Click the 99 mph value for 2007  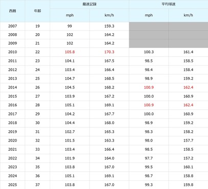click(70, 26)
